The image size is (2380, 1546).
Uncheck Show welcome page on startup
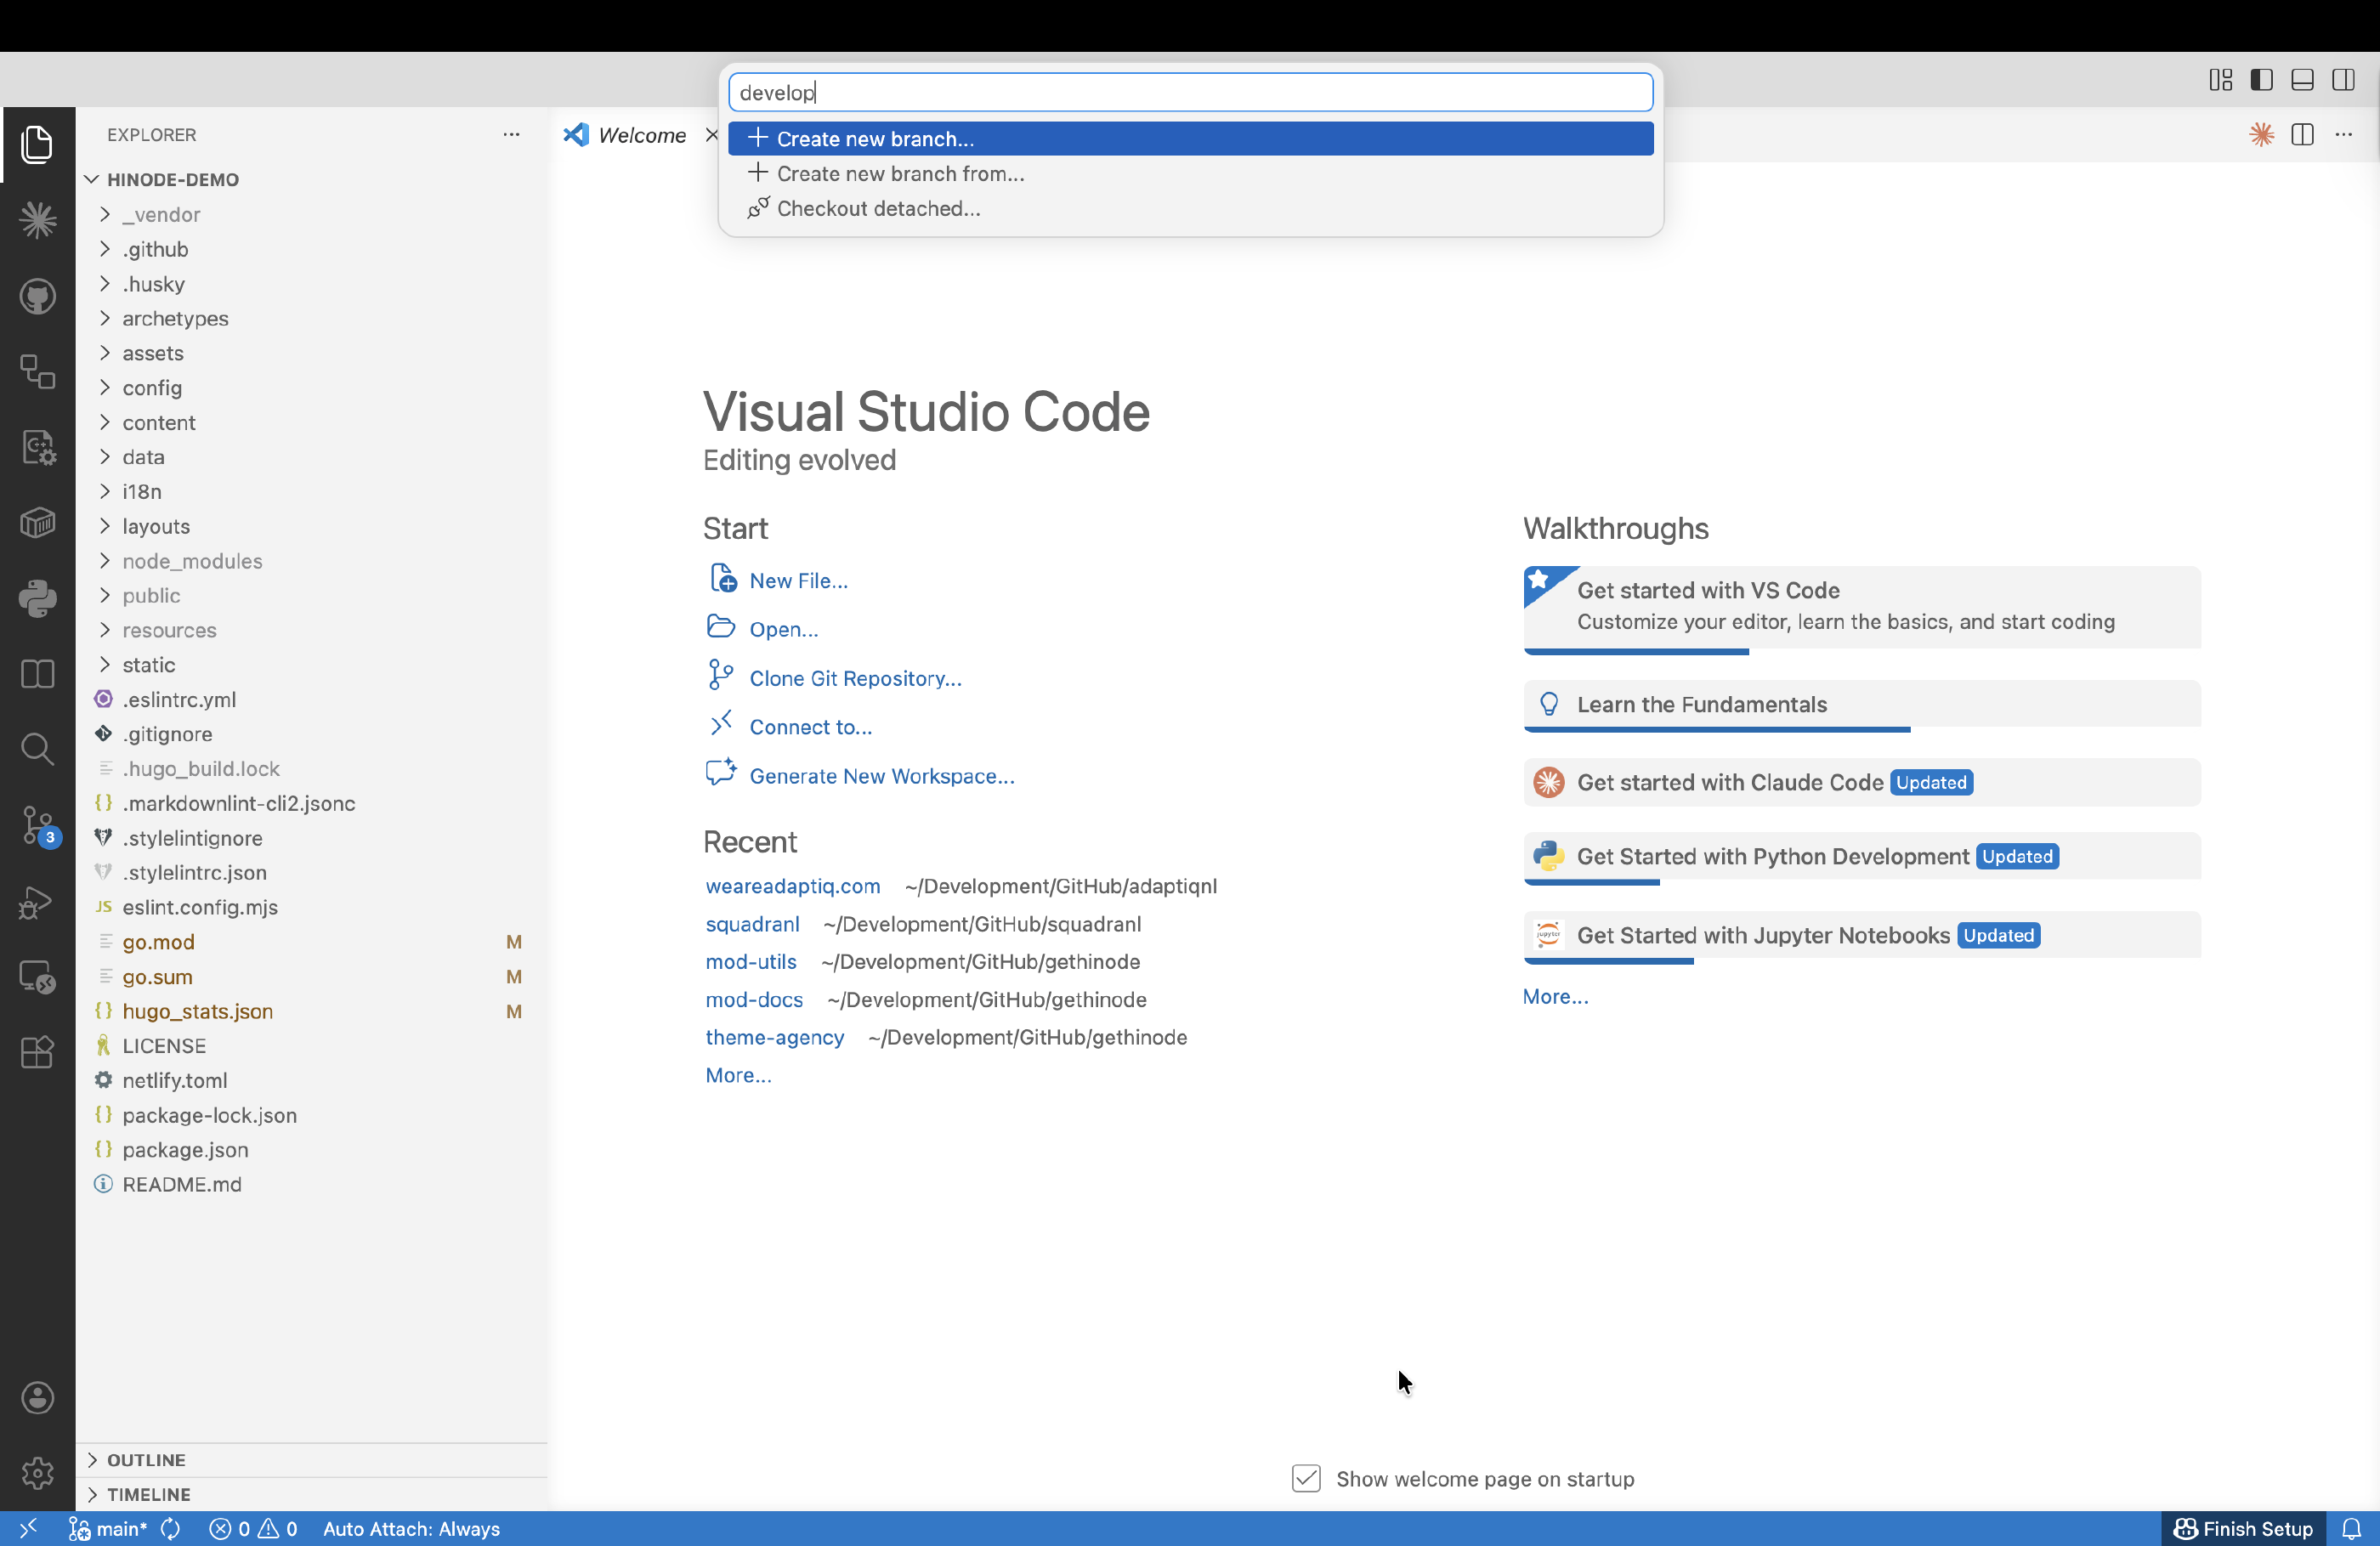[x=1306, y=1478]
